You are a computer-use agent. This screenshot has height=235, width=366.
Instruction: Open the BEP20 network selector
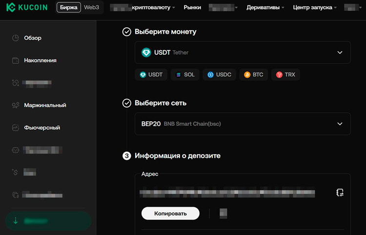pos(243,124)
